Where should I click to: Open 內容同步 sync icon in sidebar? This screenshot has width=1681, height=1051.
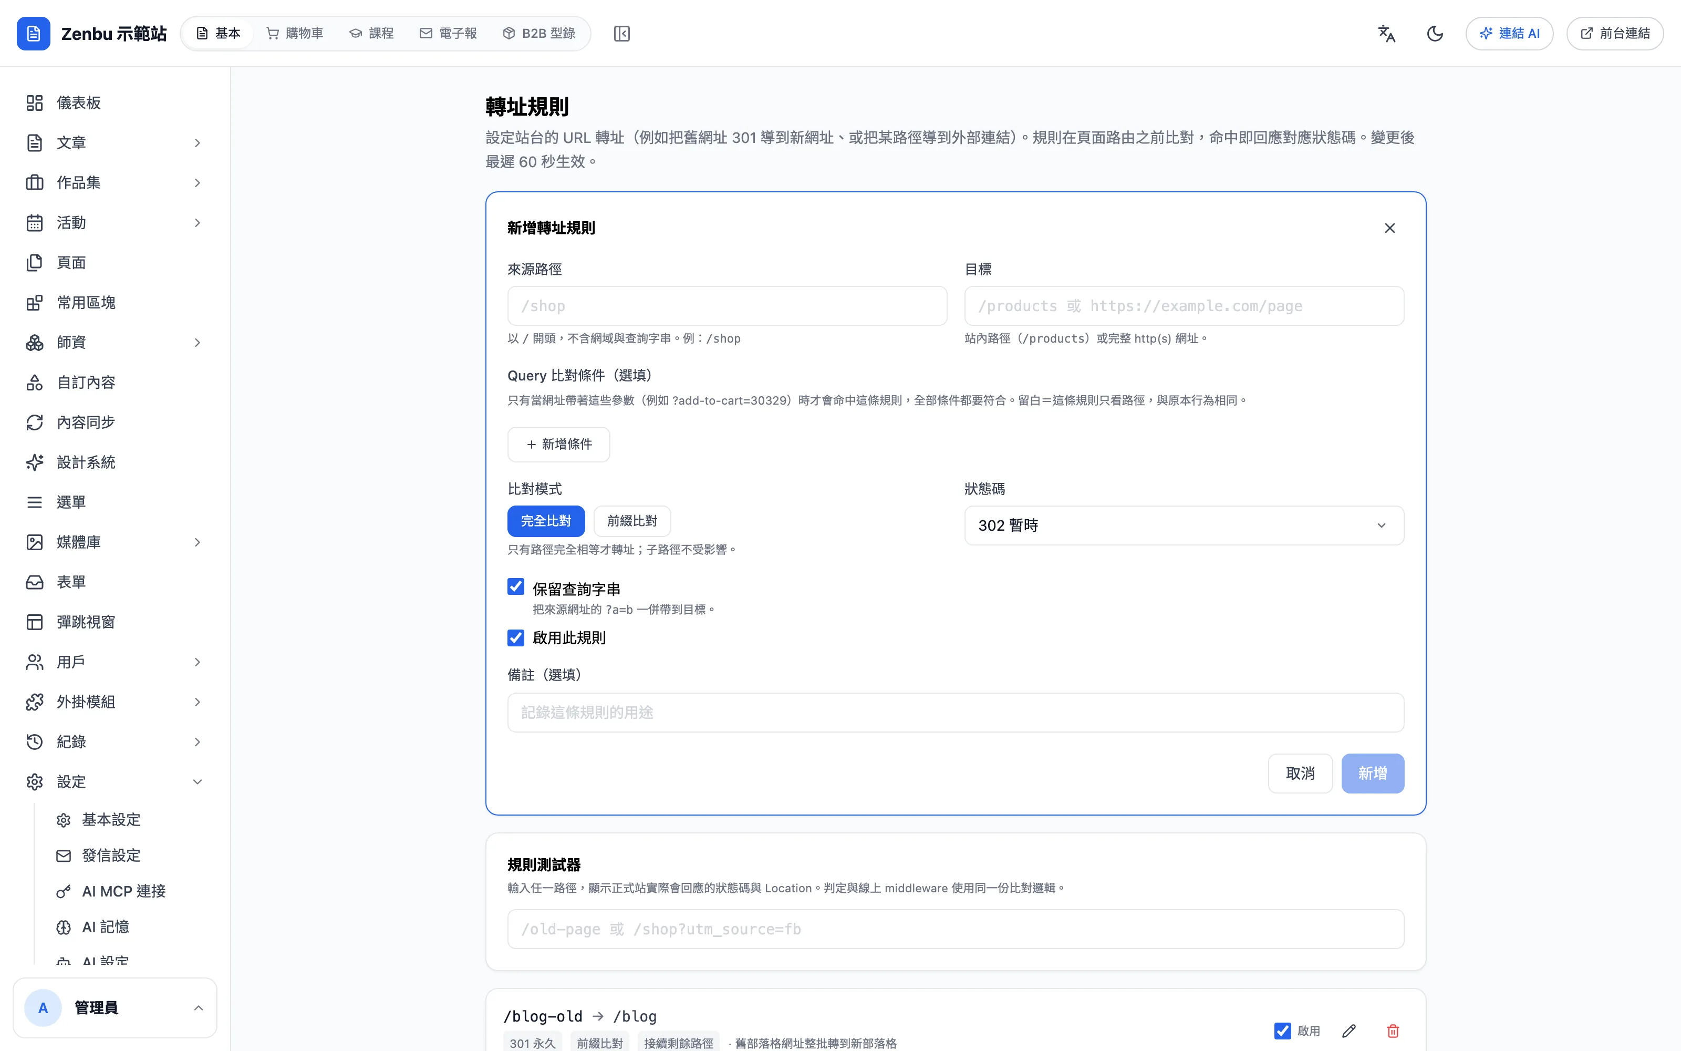pyautogui.click(x=35, y=423)
